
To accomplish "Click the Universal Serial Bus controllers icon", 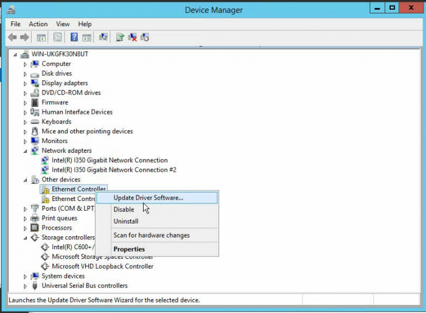I will click(35, 286).
